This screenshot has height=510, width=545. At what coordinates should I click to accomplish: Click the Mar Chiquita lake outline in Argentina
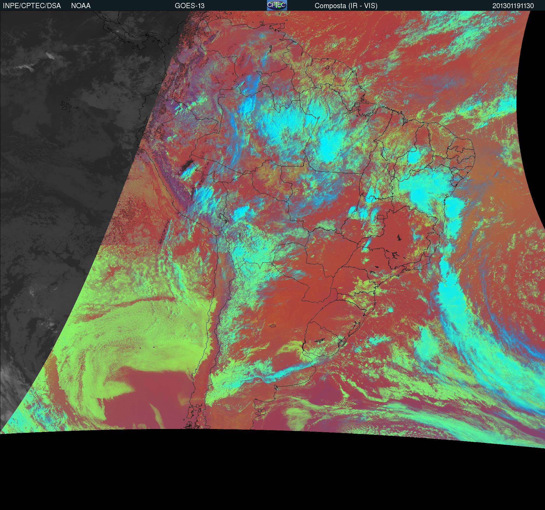(x=273, y=326)
